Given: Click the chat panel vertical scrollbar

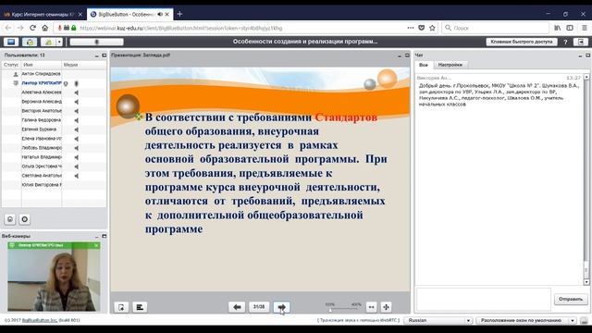Looking at the screenshot, I should point(586,179).
